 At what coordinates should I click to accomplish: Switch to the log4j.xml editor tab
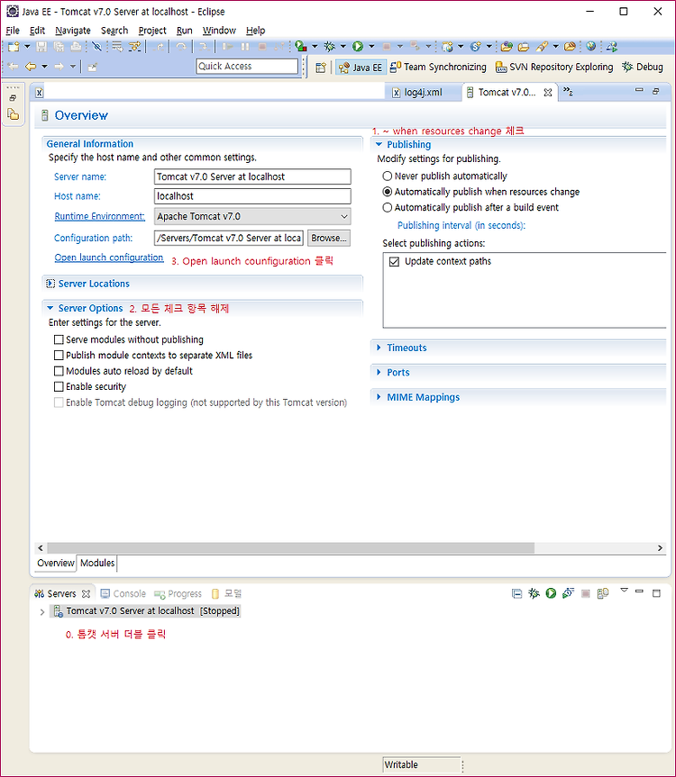click(x=417, y=93)
